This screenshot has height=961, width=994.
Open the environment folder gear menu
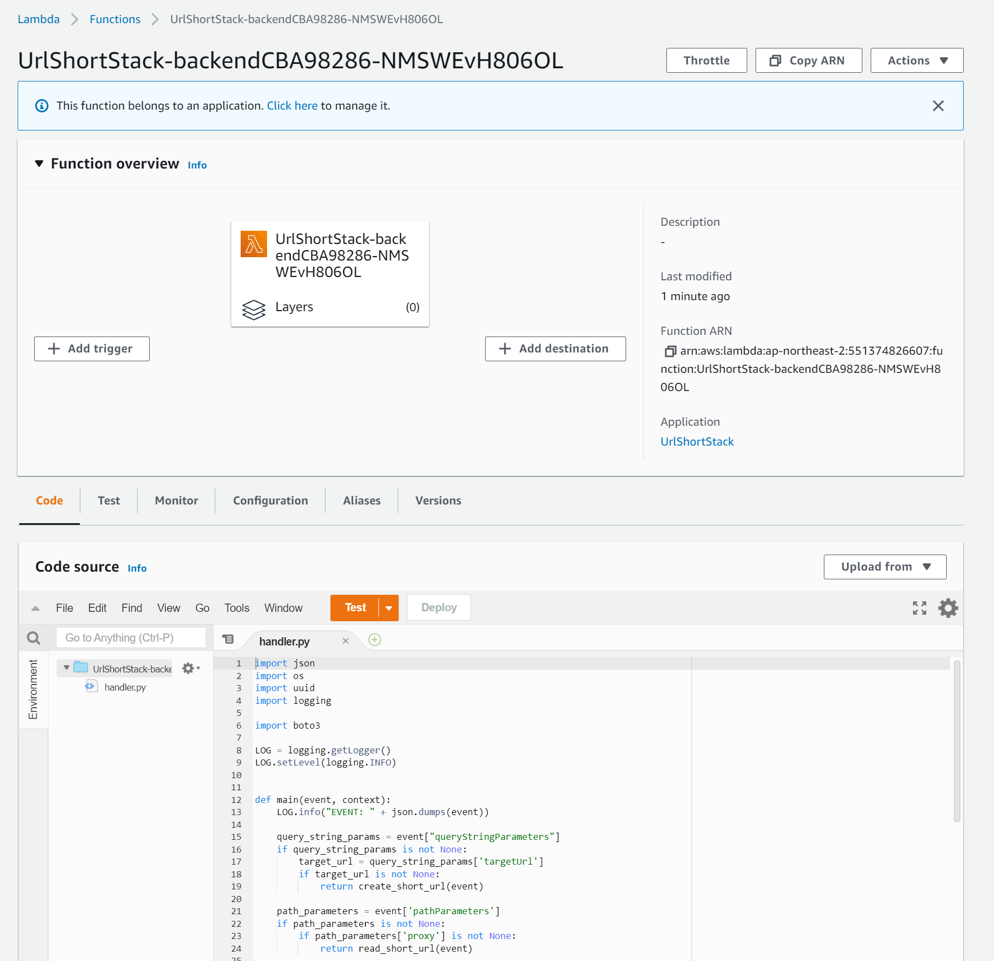191,668
